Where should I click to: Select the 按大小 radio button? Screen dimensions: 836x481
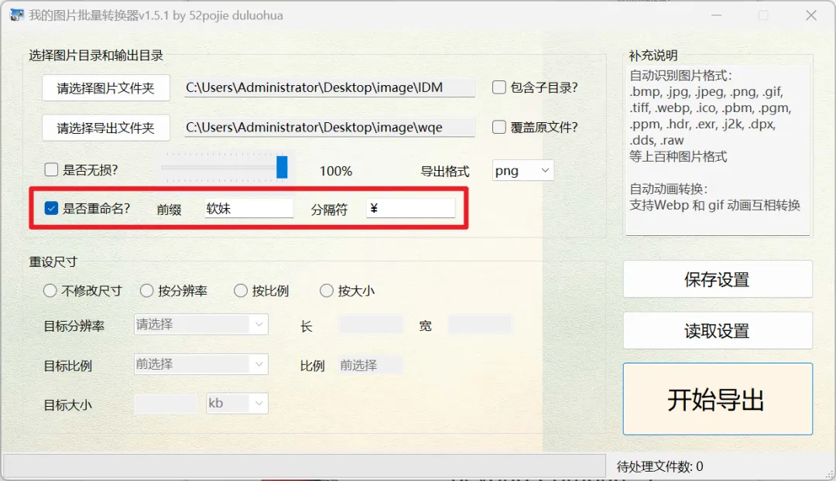pos(327,290)
